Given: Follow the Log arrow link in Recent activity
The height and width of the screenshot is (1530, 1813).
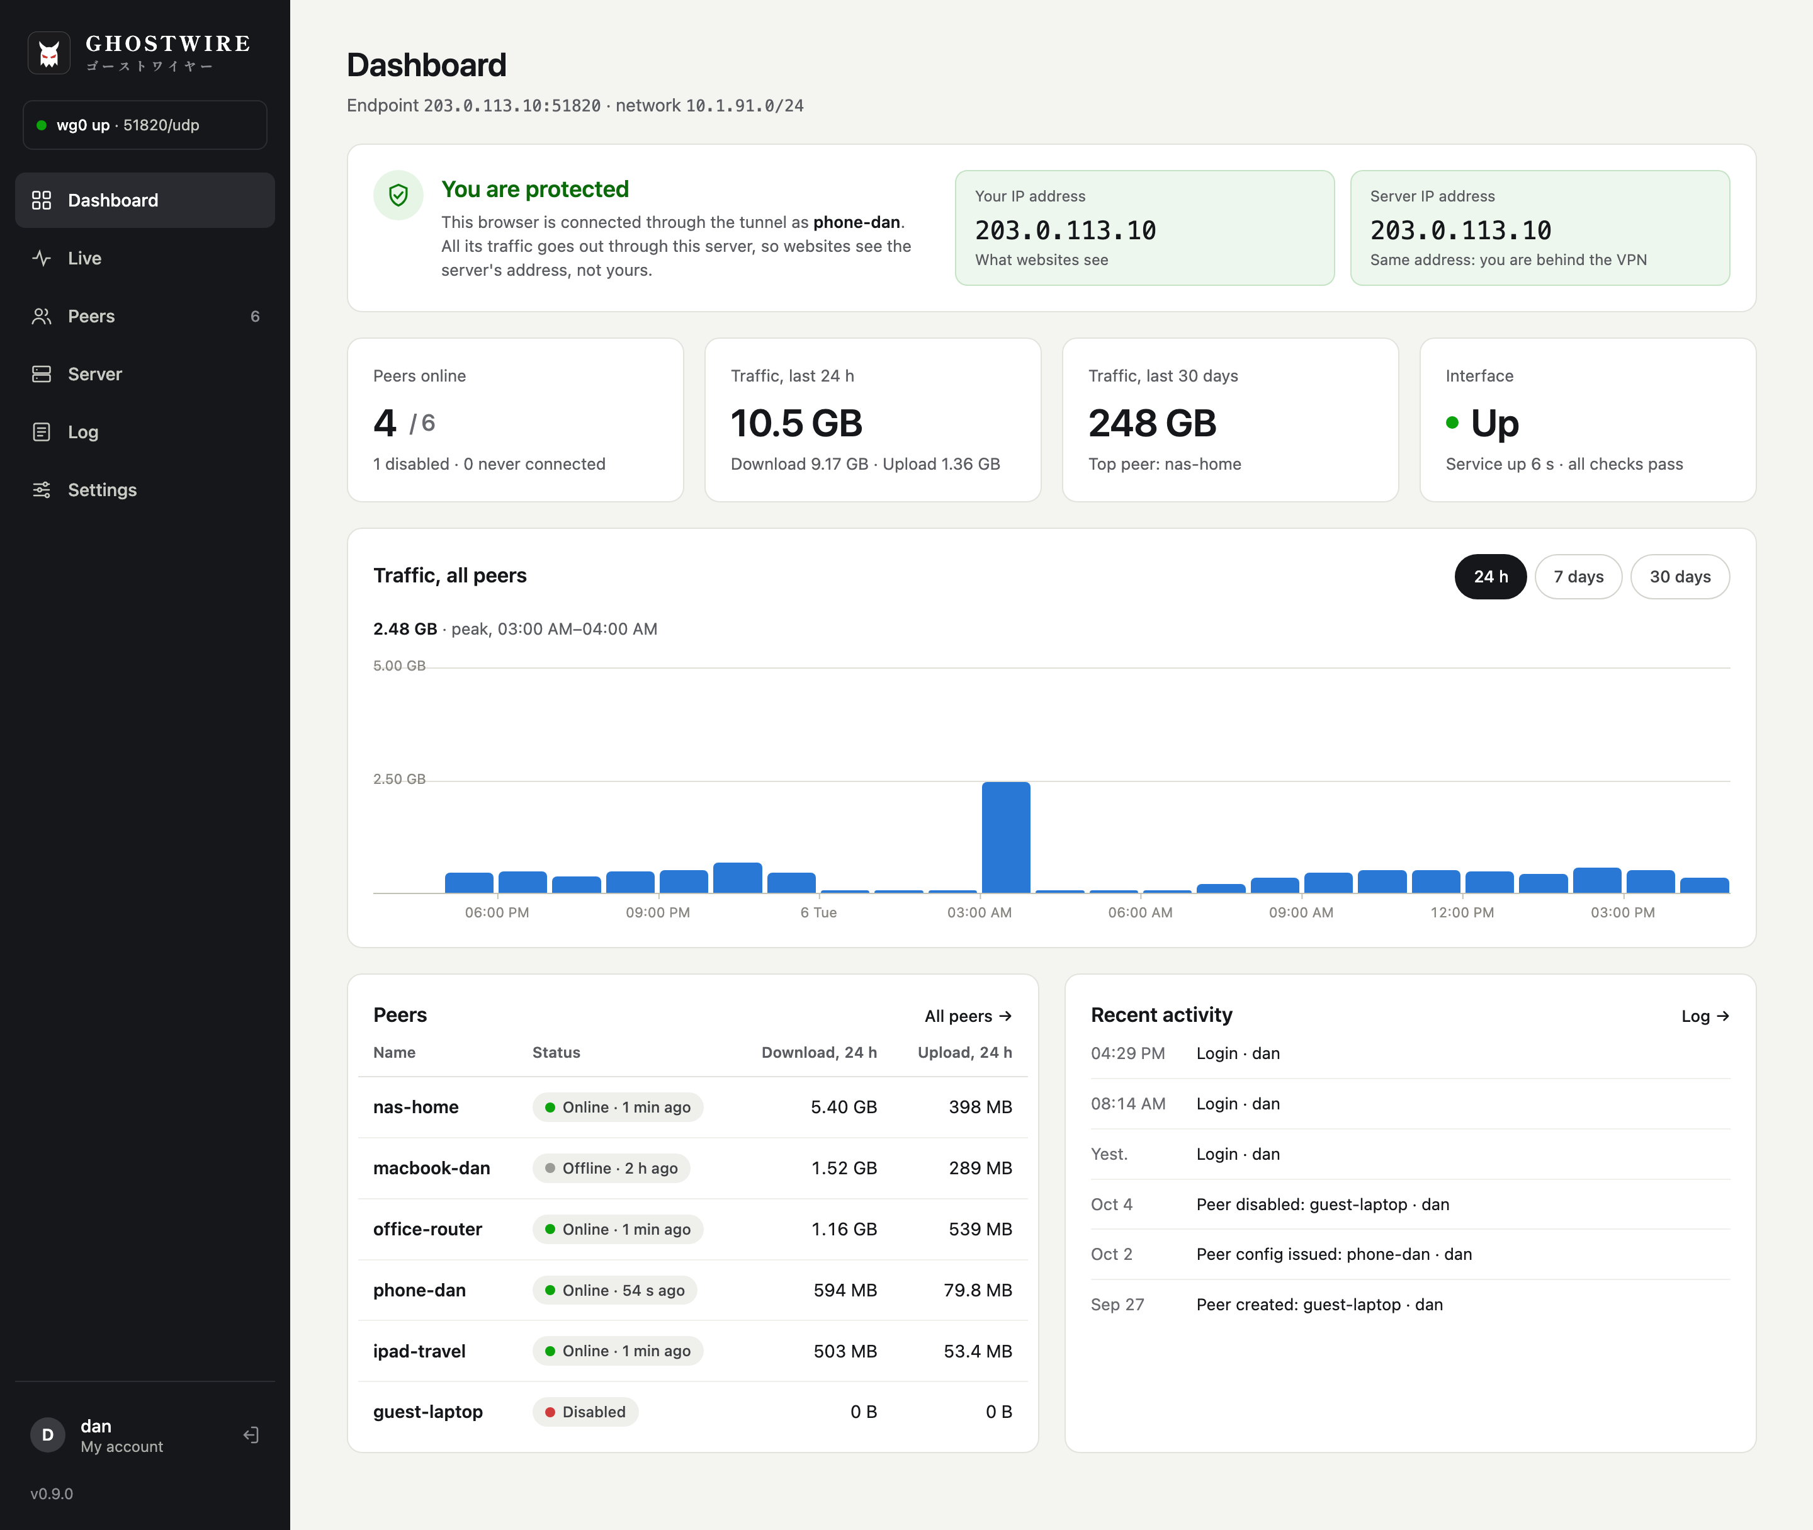Looking at the screenshot, I should pyautogui.click(x=1705, y=1016).
